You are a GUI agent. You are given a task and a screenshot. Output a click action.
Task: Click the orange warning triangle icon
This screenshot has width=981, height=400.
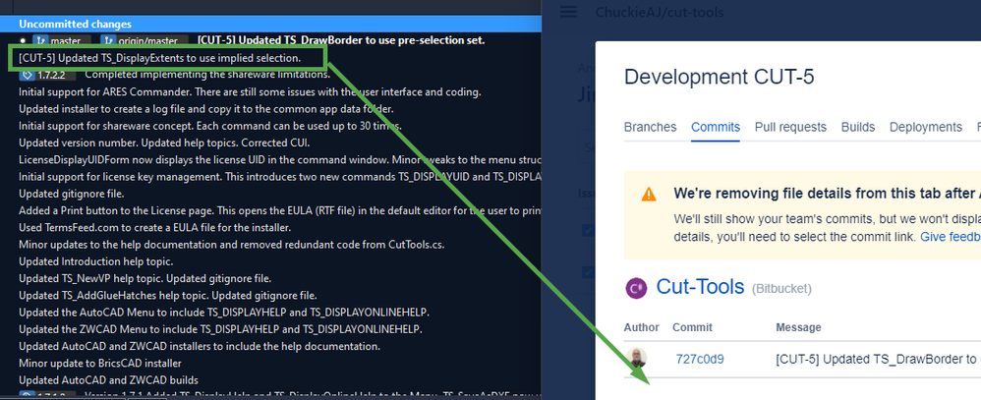[649, 194]
